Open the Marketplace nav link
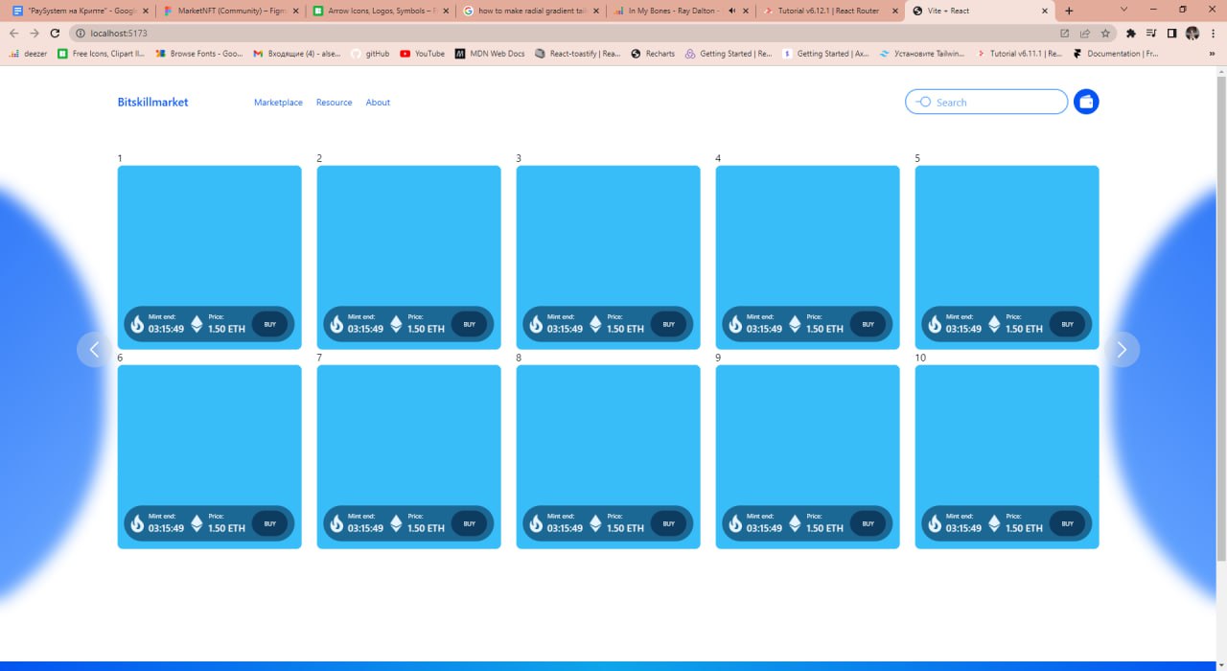The width and height of the screenshot is (1227, 671). tap(278, 103)
